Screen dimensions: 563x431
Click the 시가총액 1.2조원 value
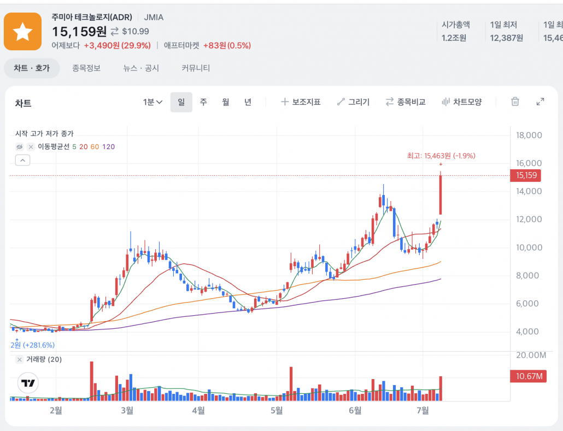tap(454, 38)
